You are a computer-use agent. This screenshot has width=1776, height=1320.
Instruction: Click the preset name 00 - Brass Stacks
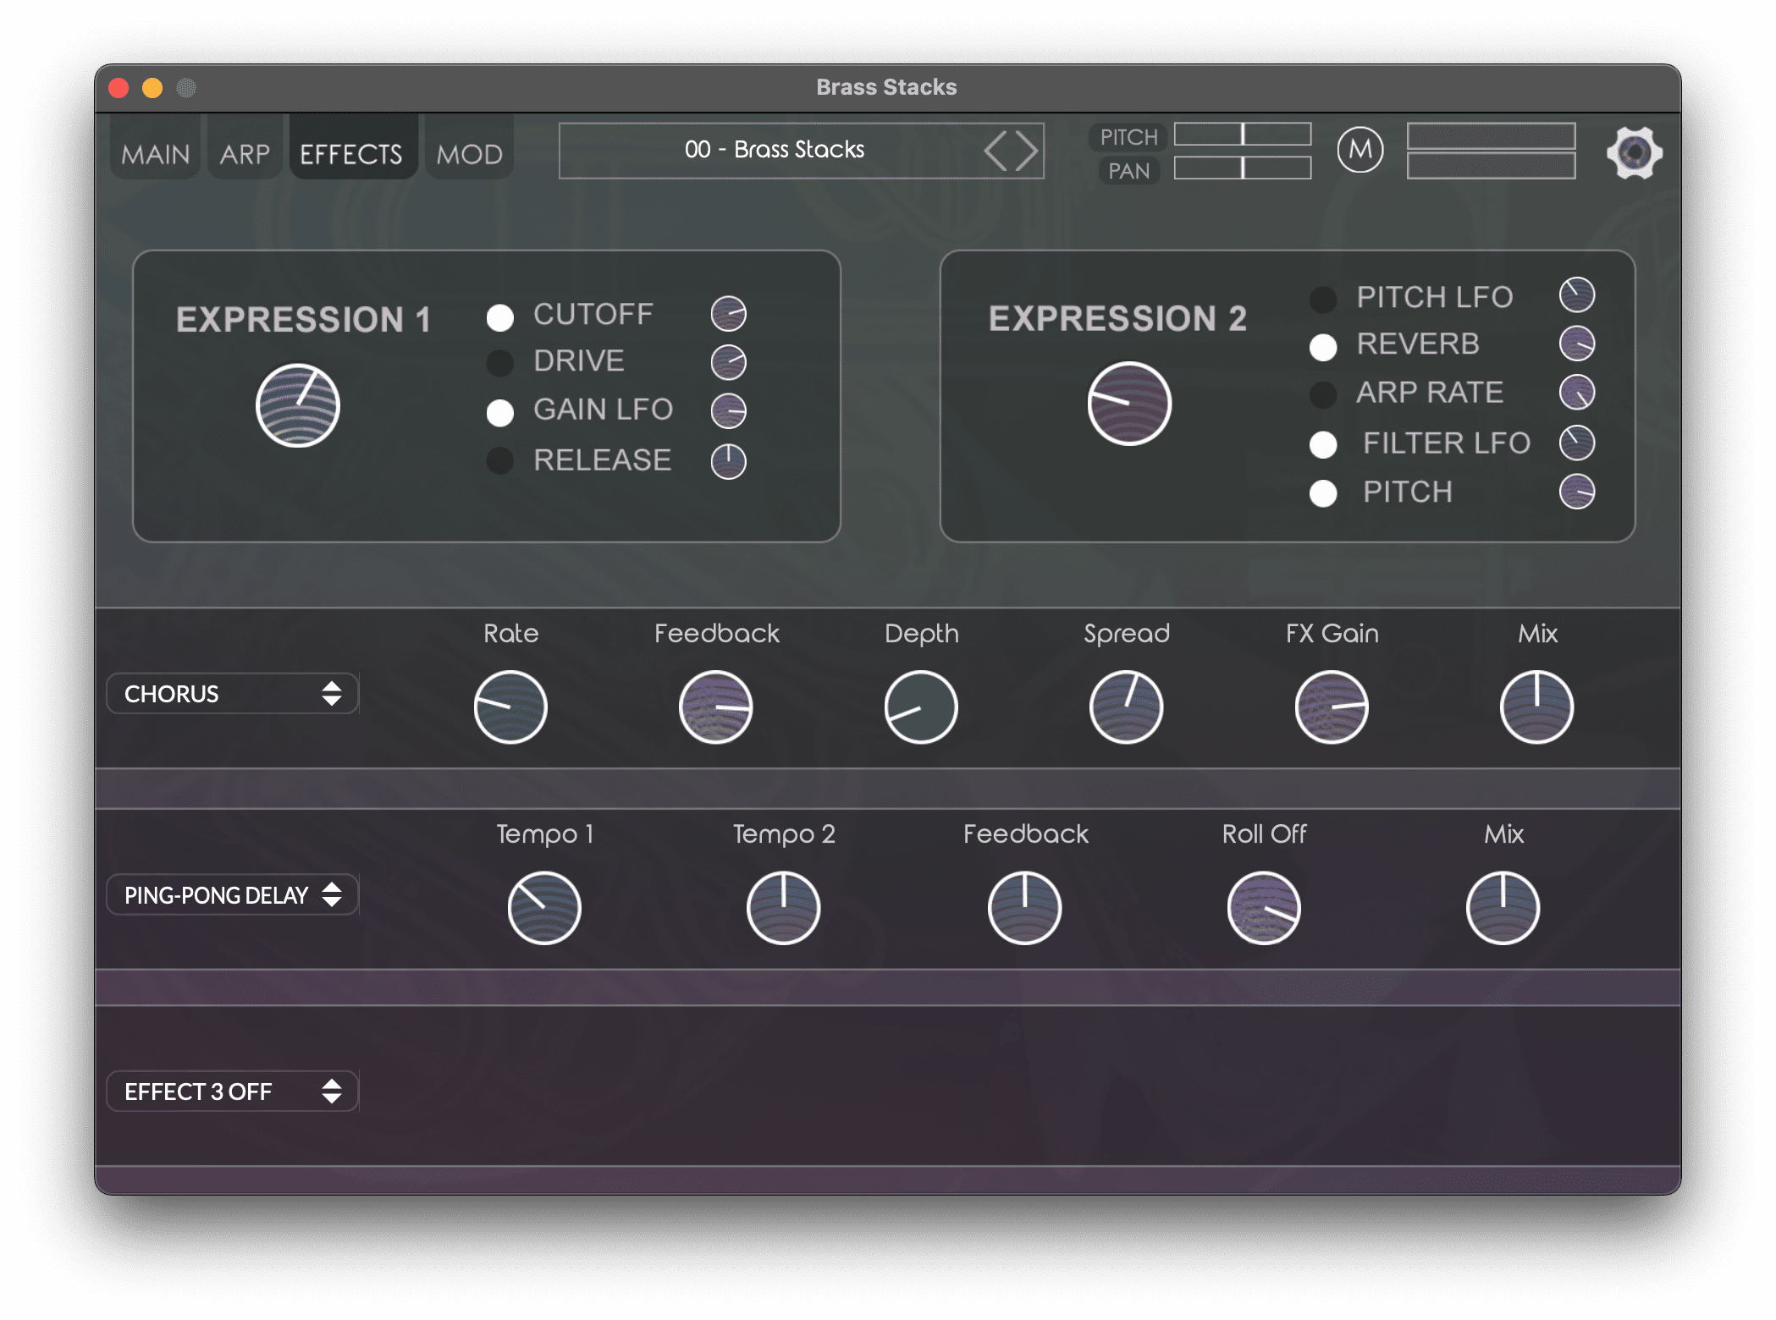774,150
